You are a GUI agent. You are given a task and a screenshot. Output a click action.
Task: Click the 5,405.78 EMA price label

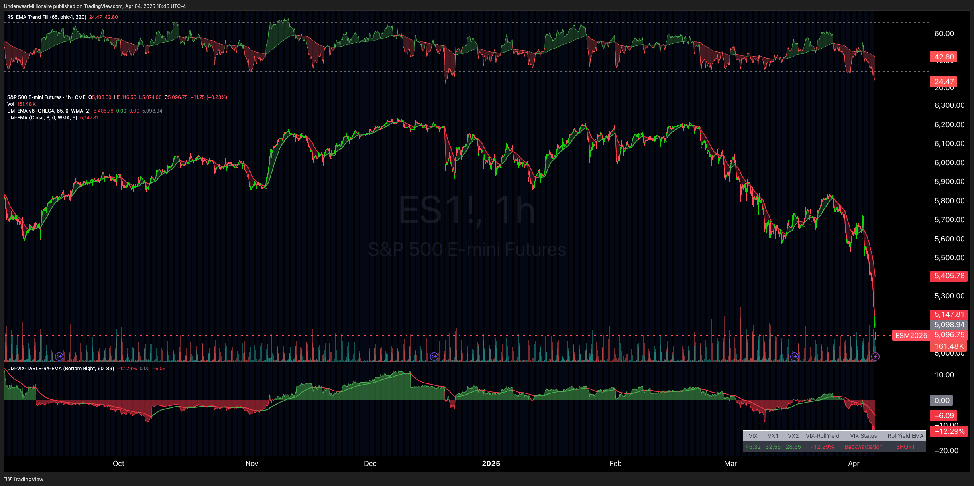click(x=949, y=276)
